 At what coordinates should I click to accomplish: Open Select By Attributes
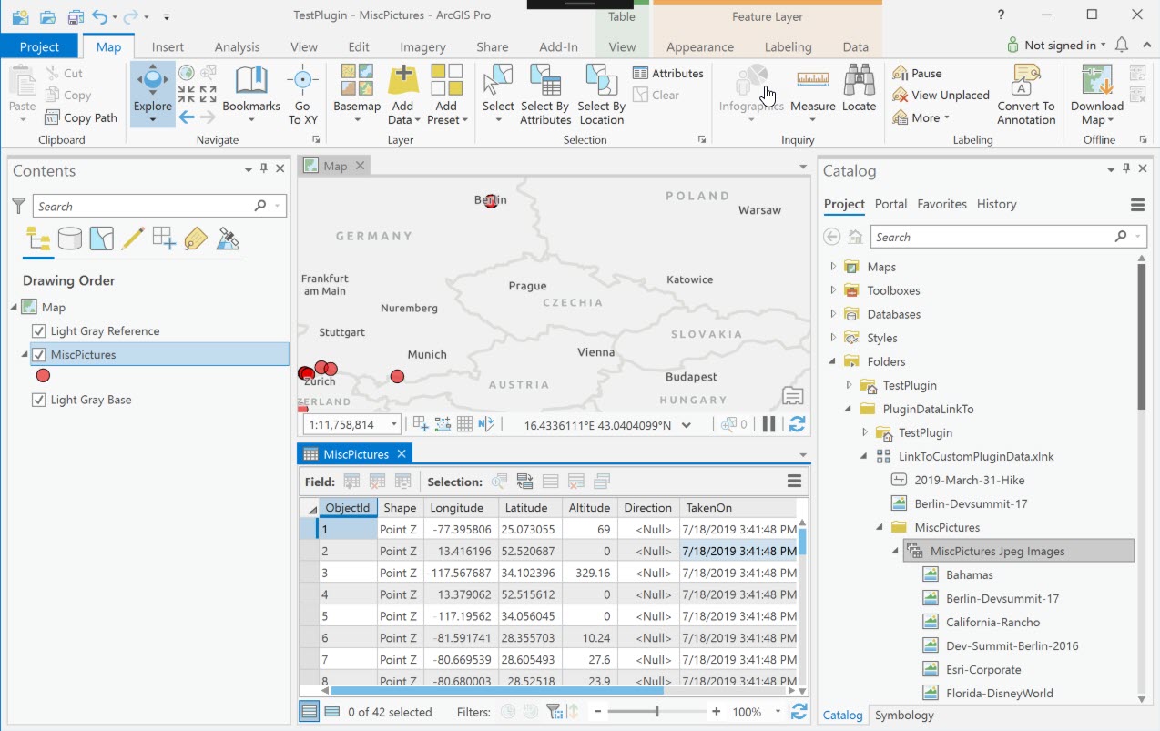(x=545, y=94)
